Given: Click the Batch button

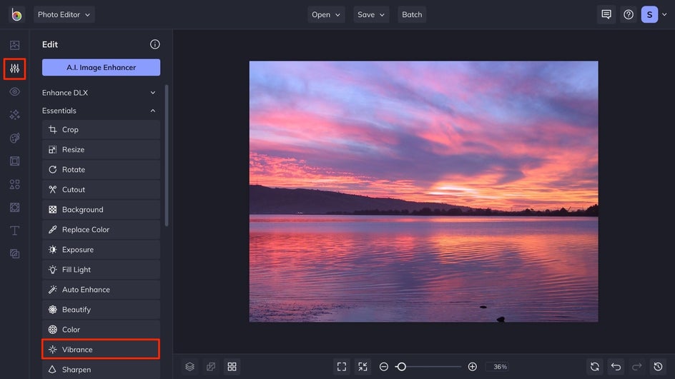Looking at the screenshot, I should click(x=412, y=14).
